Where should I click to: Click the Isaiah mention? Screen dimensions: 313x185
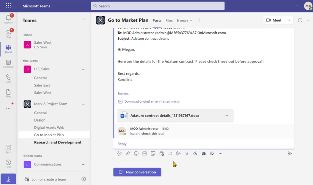point(135,134)
